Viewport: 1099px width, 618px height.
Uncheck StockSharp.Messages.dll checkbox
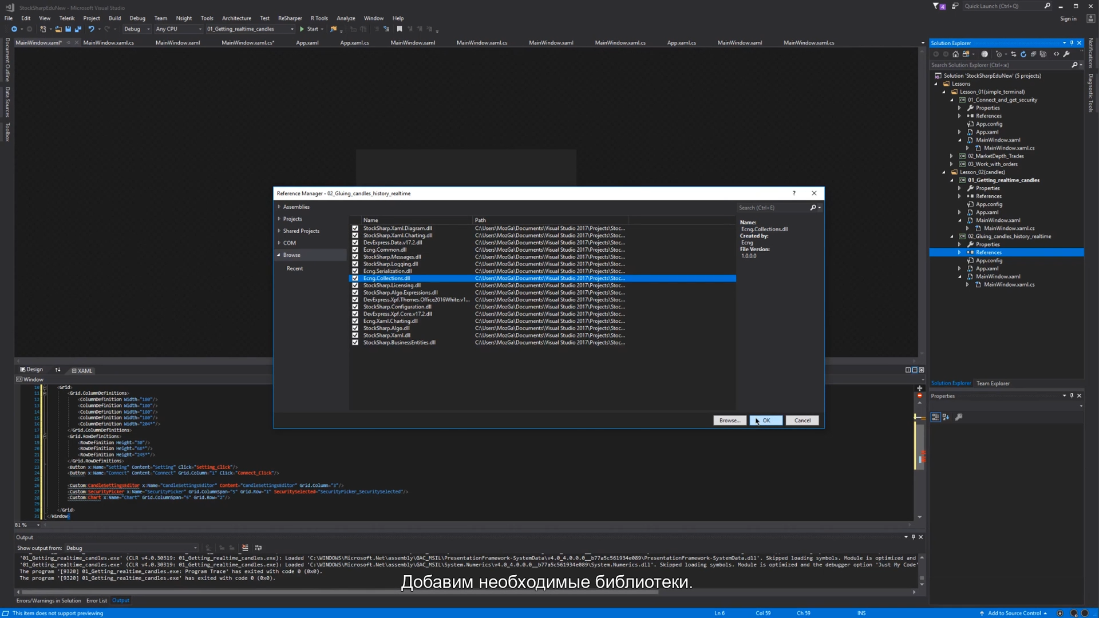(355, 257)
